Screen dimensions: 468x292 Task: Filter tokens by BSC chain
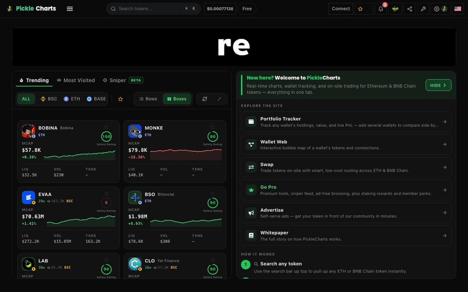coord(49,99)
